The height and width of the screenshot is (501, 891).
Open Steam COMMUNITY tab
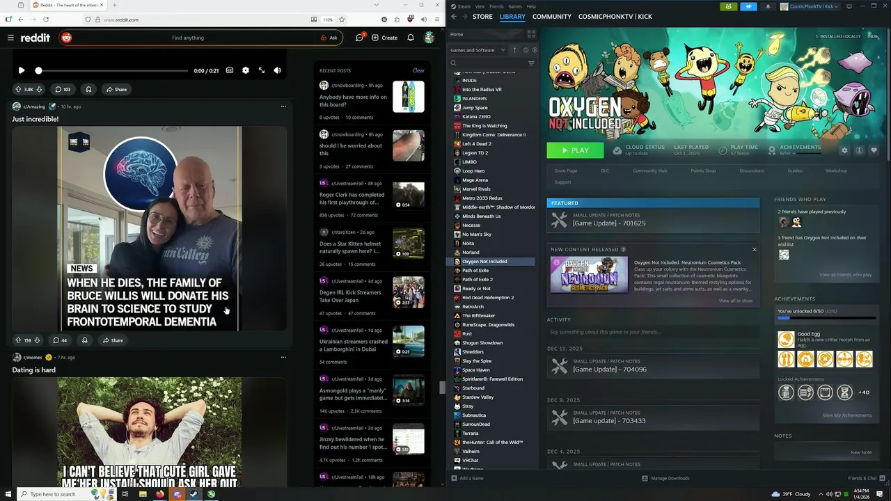551,16
